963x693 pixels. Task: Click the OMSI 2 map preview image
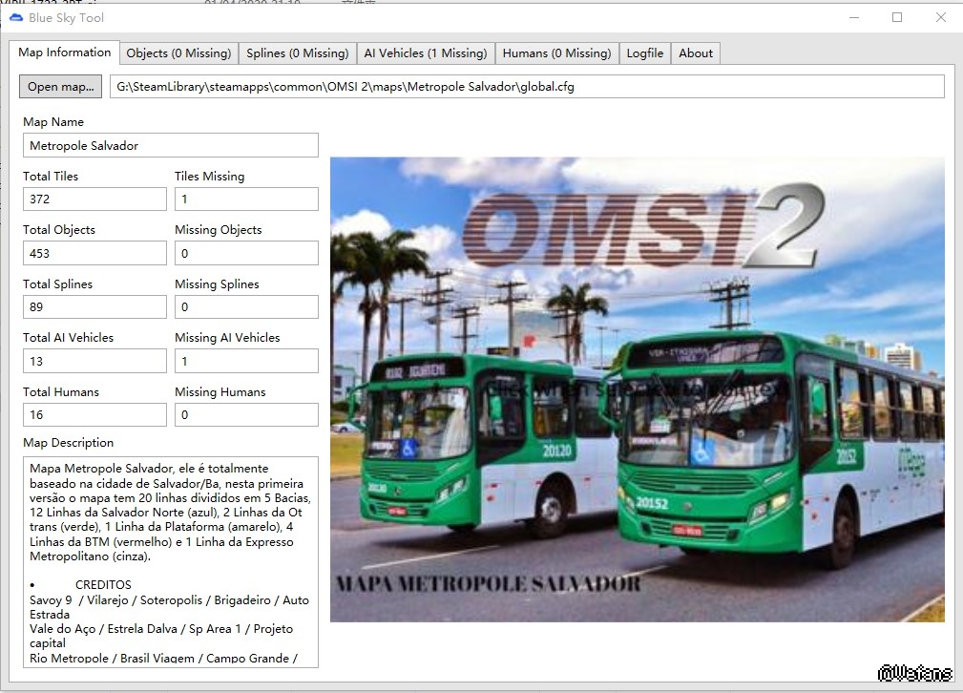click(638, 389)
